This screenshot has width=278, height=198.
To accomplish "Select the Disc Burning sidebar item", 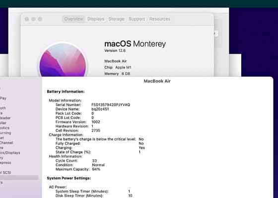I will click(5, 133).
